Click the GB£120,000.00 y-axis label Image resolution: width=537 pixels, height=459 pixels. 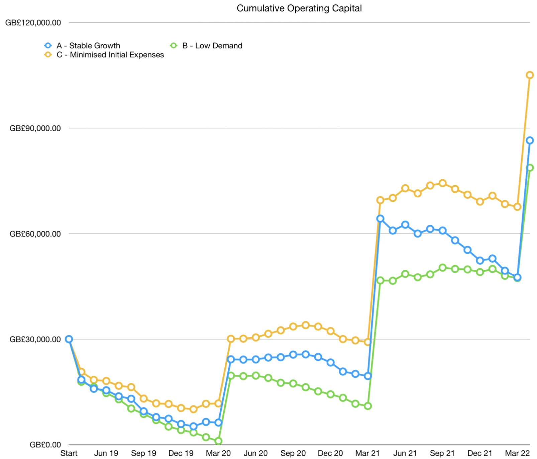tap(33, 23)
